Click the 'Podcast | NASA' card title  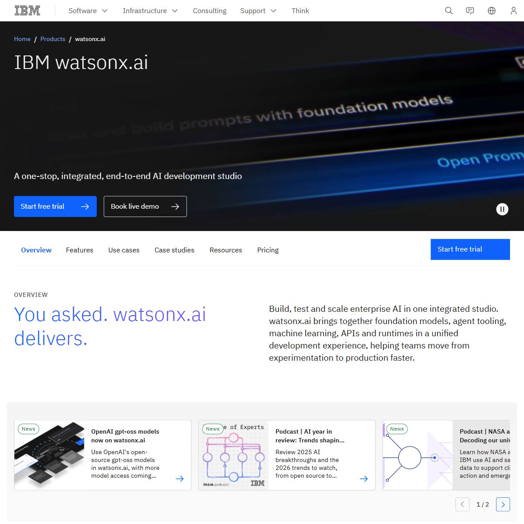point(485,436)
